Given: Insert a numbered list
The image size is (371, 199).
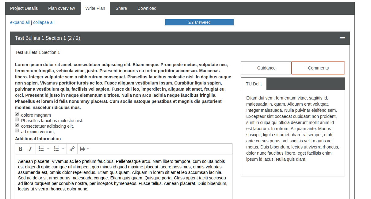Looking at the screenshot, I should [x=57, y=149].
